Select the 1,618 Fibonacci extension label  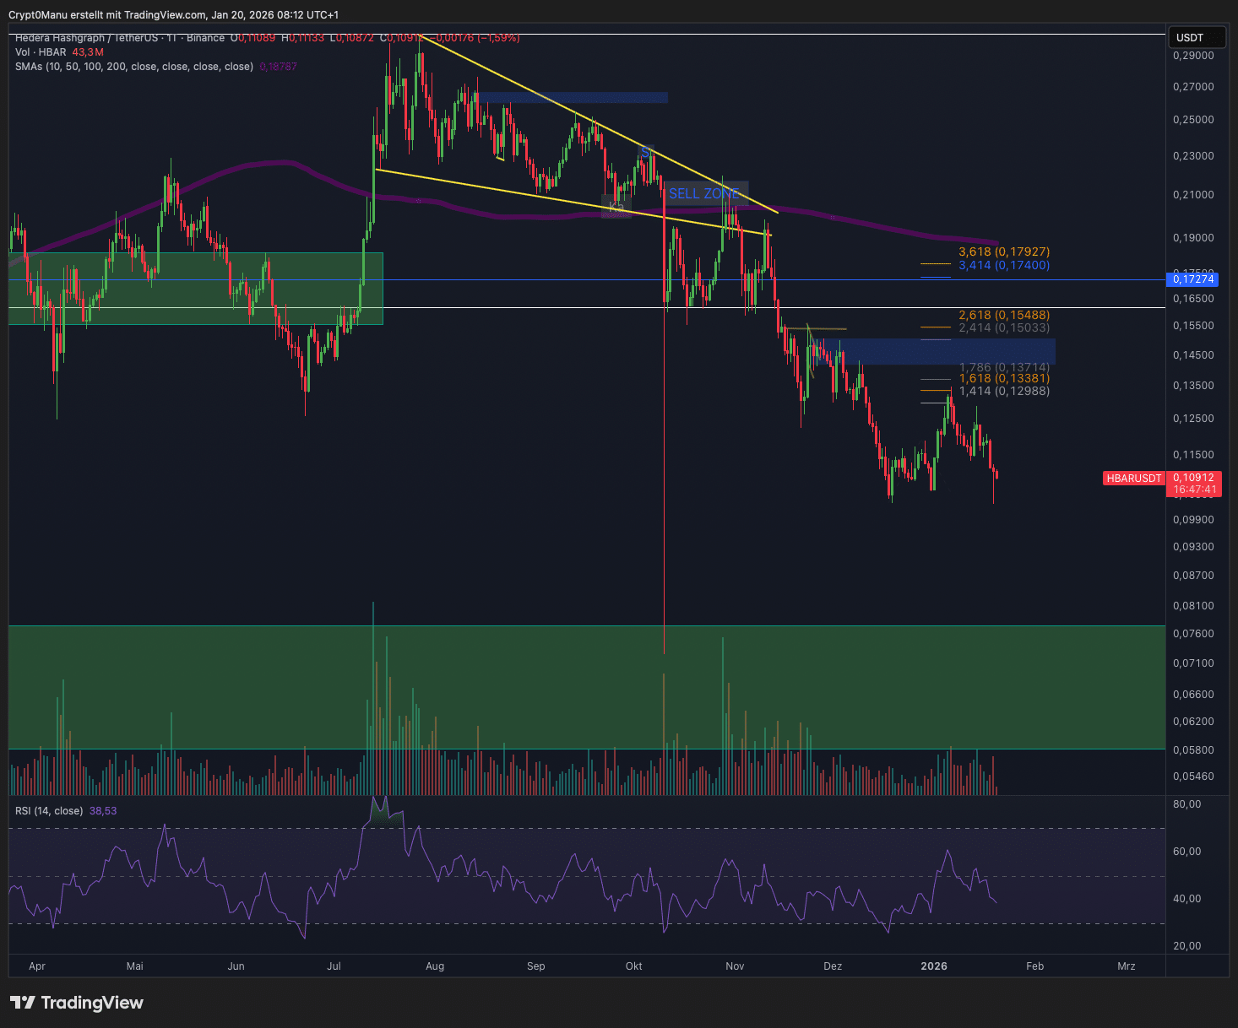(1003, 379)
